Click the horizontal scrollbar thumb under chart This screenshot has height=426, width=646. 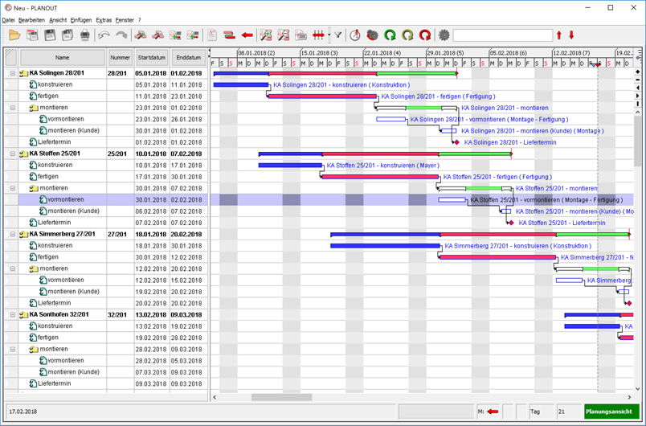point(281,397)
